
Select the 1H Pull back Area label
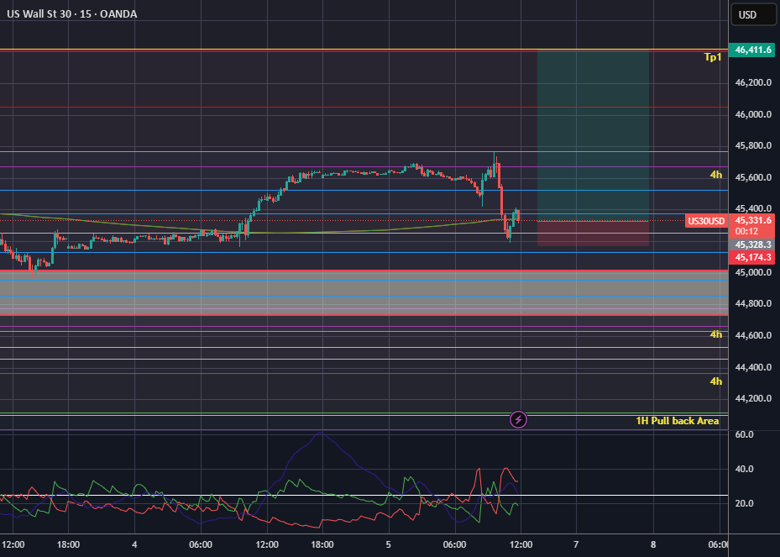click(677, 421)
